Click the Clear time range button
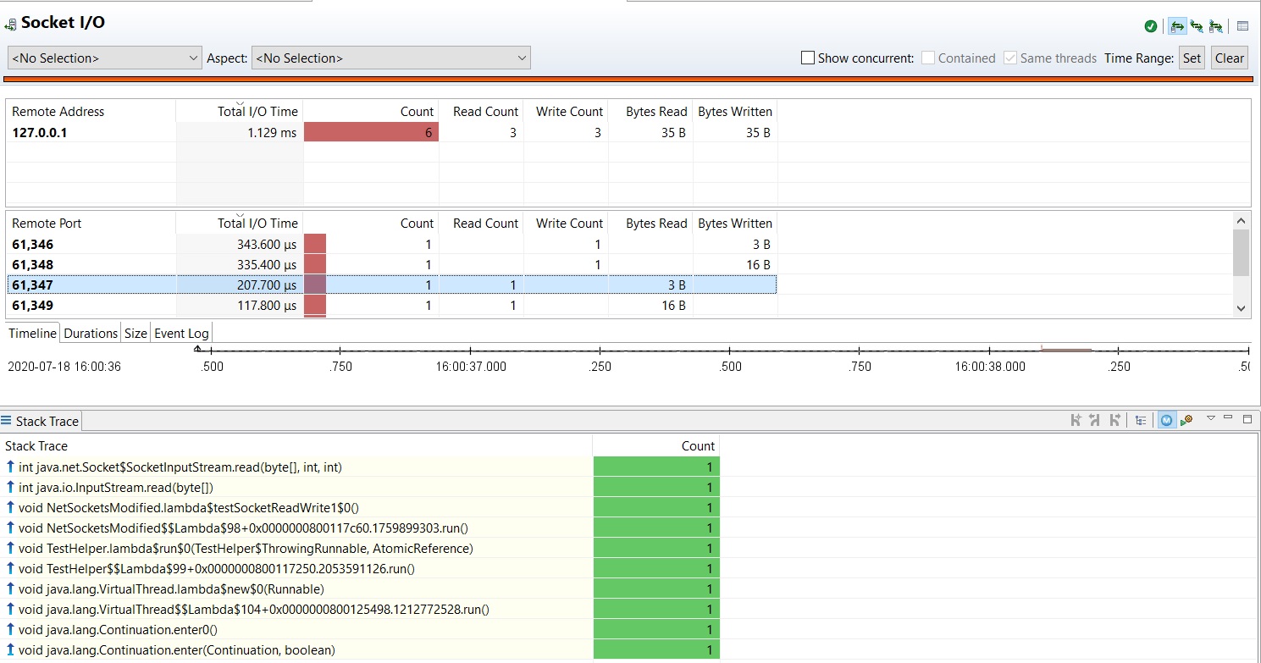Viewport: 1261px width, 663px height. click(1229, 58)
